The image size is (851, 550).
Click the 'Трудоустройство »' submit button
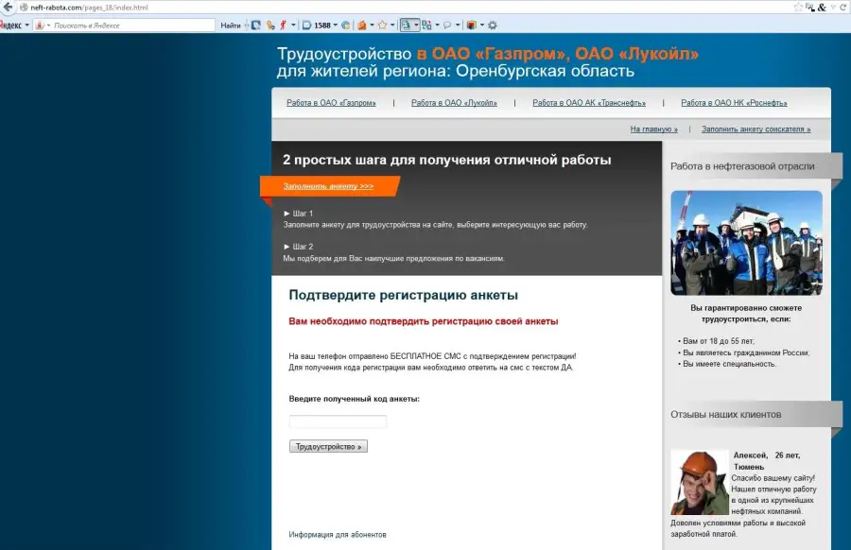pos(328,446)
